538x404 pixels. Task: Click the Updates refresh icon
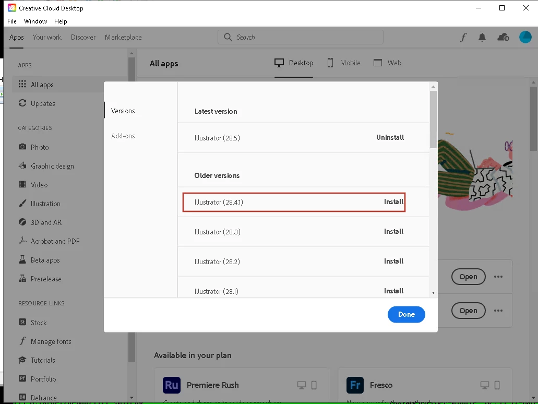(22, 103)
